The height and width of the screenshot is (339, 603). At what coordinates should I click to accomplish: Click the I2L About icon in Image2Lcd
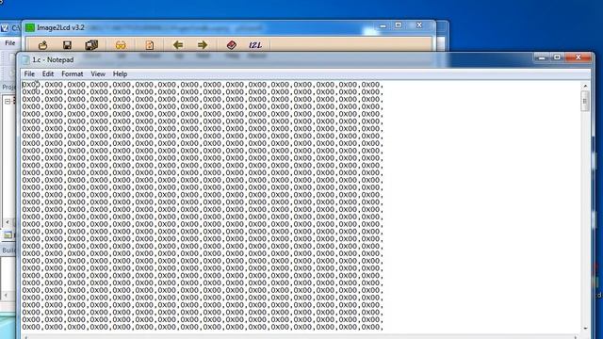point(255,45)
